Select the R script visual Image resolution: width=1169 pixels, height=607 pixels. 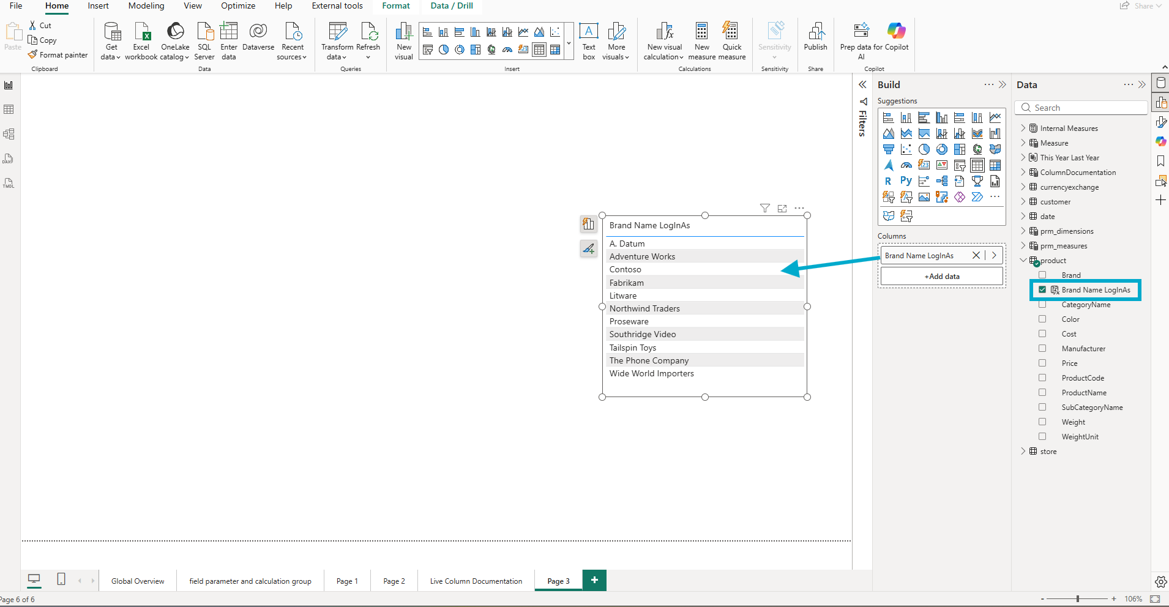pos(888,181)
